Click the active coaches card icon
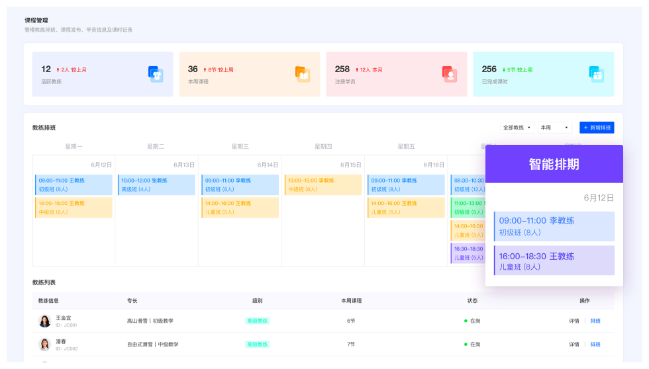The width and height of the screenshot is (649, 369). click(x=156, y=74)
